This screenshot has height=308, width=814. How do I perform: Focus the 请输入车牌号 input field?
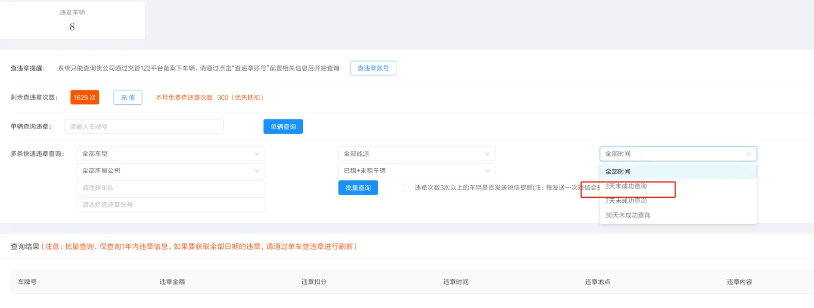(x=144, y=127)
